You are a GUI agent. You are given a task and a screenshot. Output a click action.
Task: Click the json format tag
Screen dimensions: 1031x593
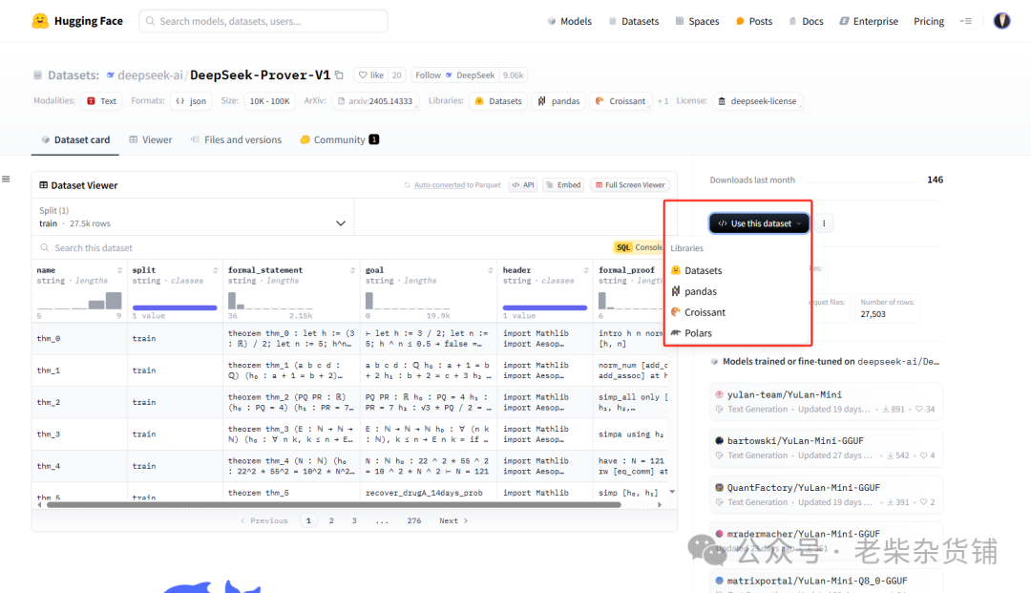[x=191, y=100]
